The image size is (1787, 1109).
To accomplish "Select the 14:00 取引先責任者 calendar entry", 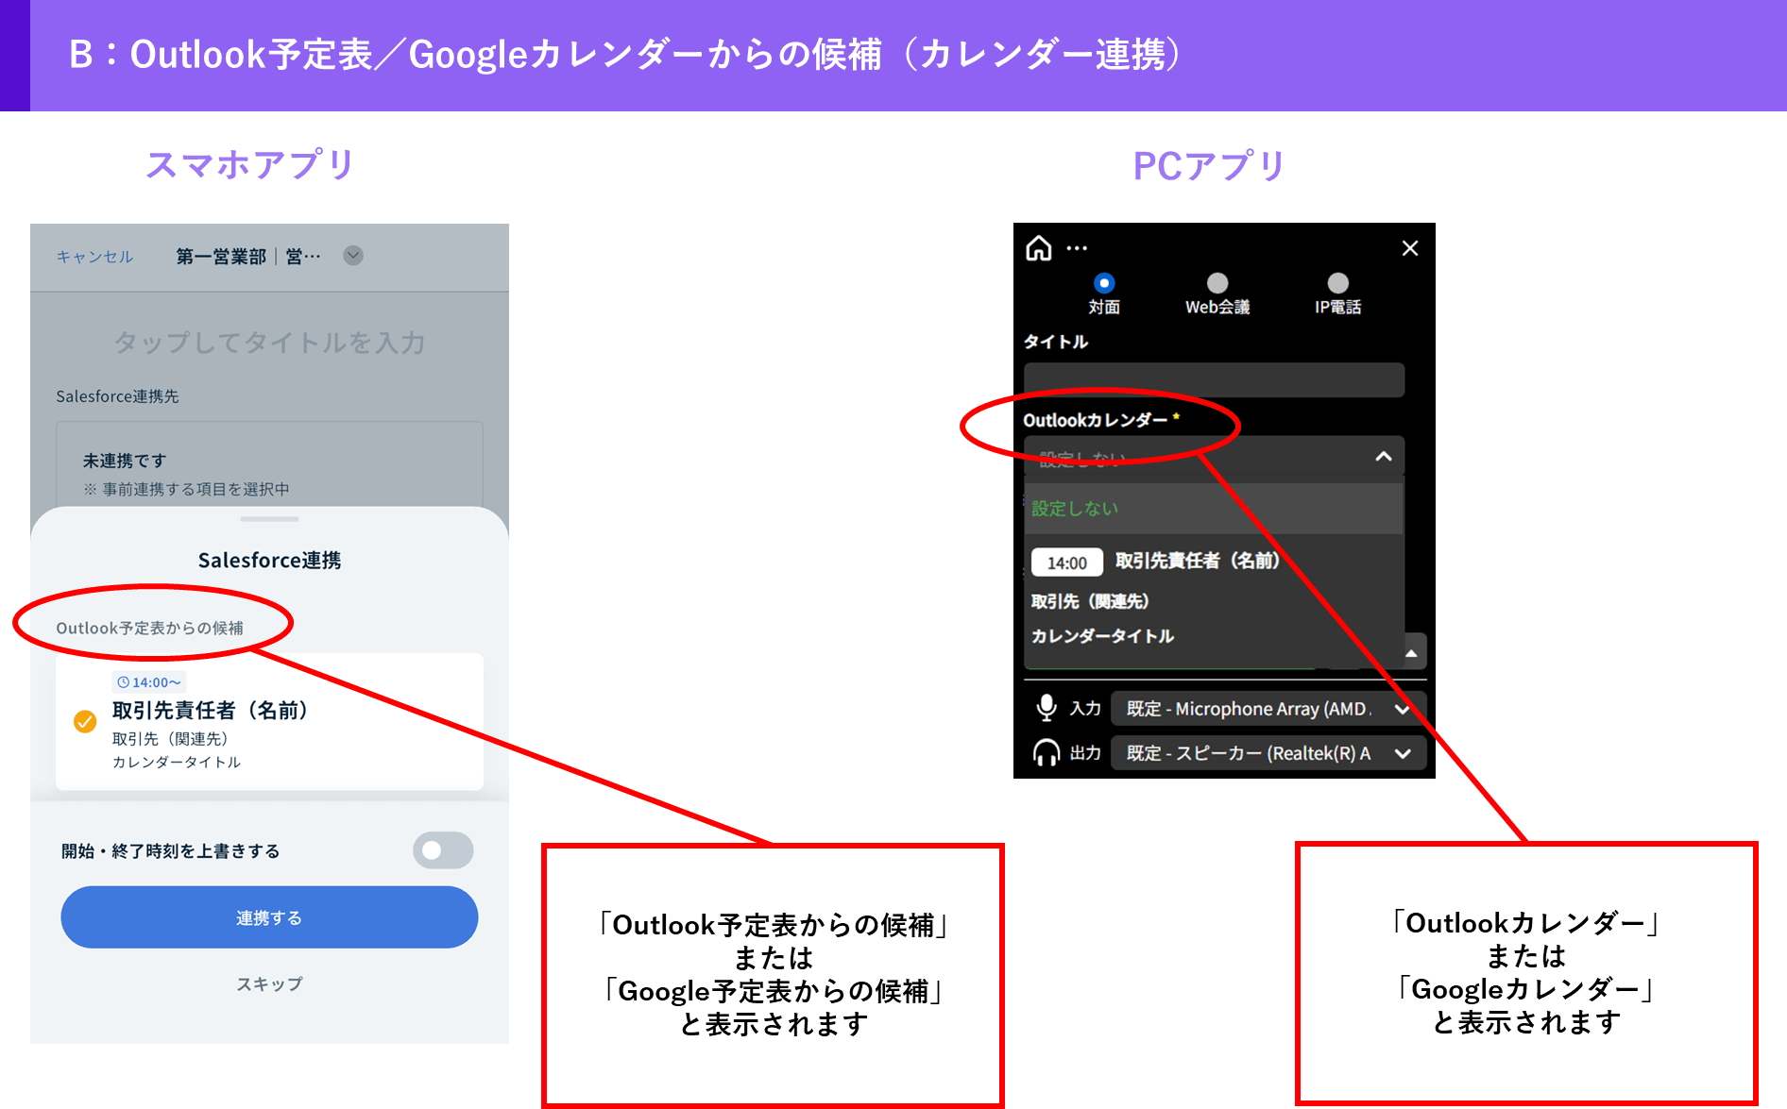I will (x=1197, y=562).
